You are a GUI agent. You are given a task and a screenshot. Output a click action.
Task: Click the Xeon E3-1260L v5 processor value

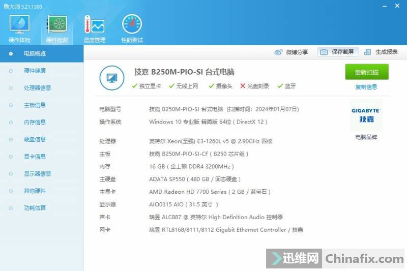click(211, 141)
